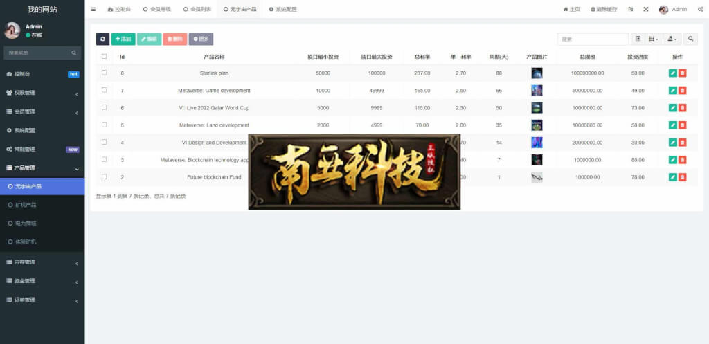709x344 pixels.
Task: Open the Future blockchain Fund product thumbnail
Action: click(537, 177)
